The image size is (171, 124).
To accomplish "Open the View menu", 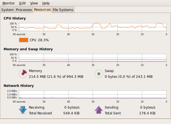I will pyautogui.click(x=34, y=3).
